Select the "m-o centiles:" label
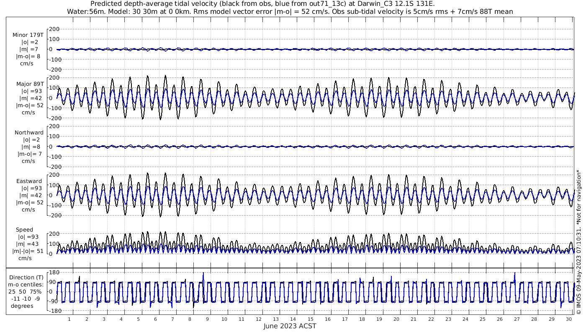The image size is (586, 335). [26, 284]
